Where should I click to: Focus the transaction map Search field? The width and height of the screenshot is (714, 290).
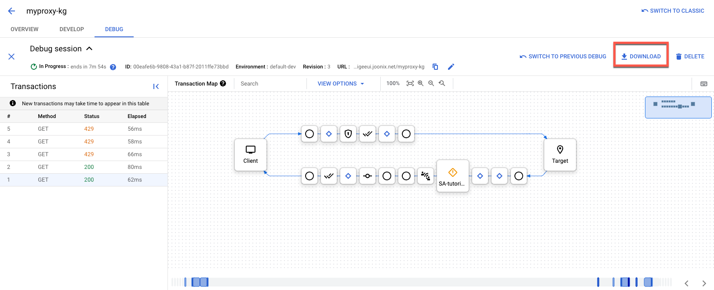click(x=270, y=83)
